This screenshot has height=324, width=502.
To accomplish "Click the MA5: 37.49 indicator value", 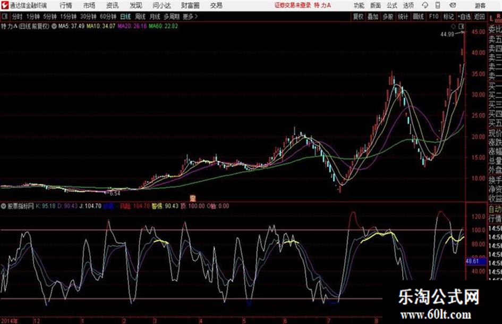I will 71,26.
